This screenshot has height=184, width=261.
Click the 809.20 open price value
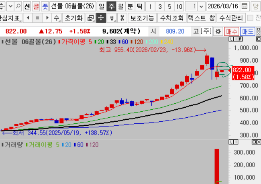[175, 31]
